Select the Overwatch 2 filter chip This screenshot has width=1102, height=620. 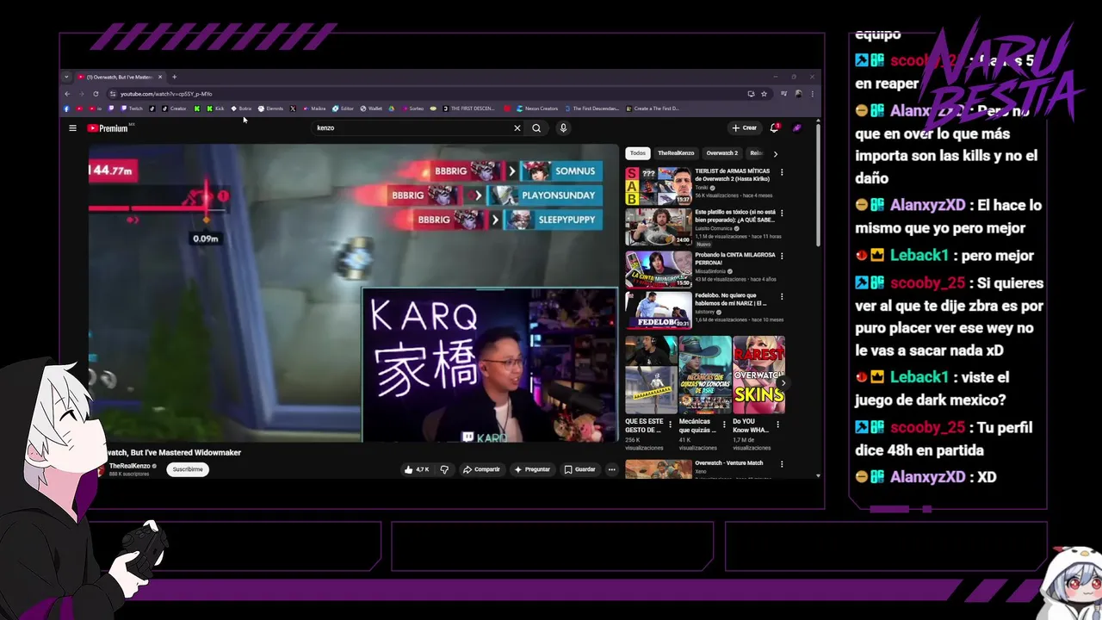click(x=721, y=153)
